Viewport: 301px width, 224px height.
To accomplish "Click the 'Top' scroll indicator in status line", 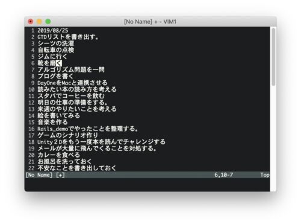I will [265, 175].
